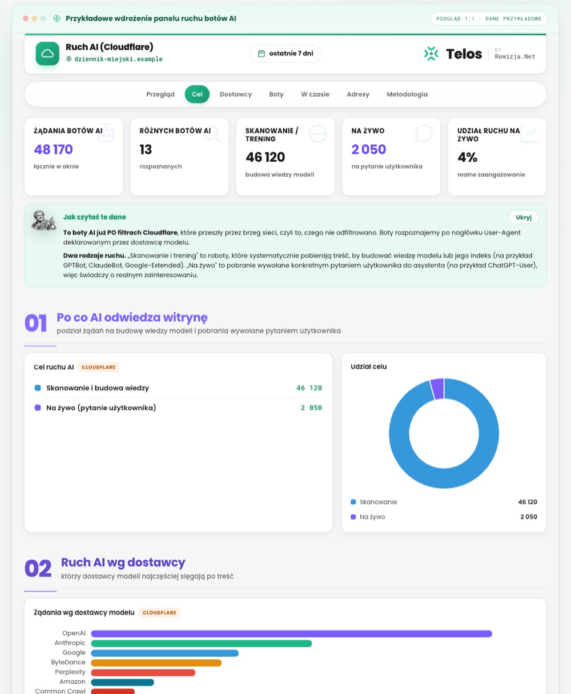Select the W czasie tab
Screen dimensions: 571x694
point(315,94)
